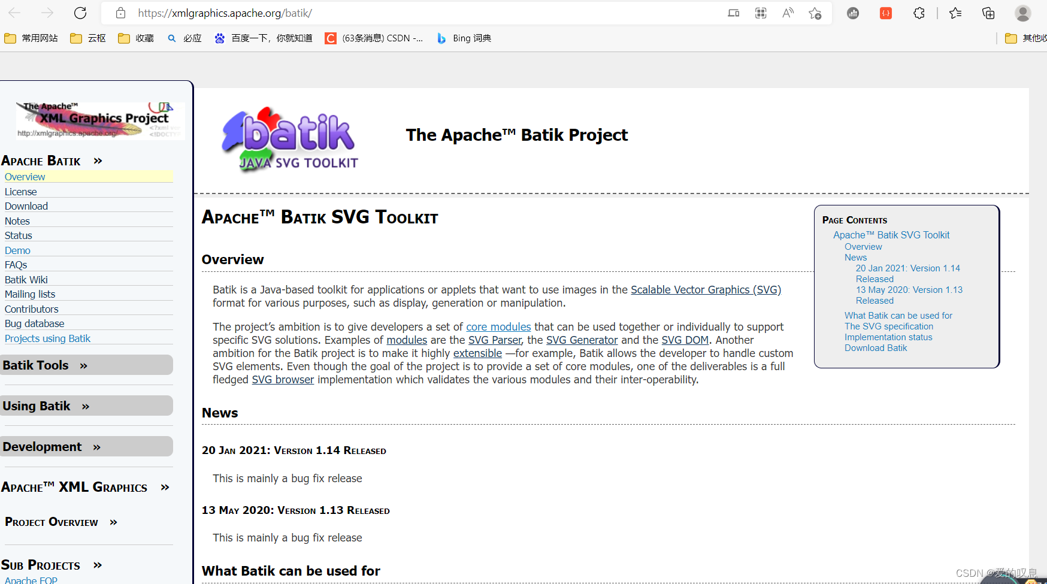Jump to 20 Jan 2021 Version 1.14 entry
This screenshot has width=1047, height=584.
point(908,274)
